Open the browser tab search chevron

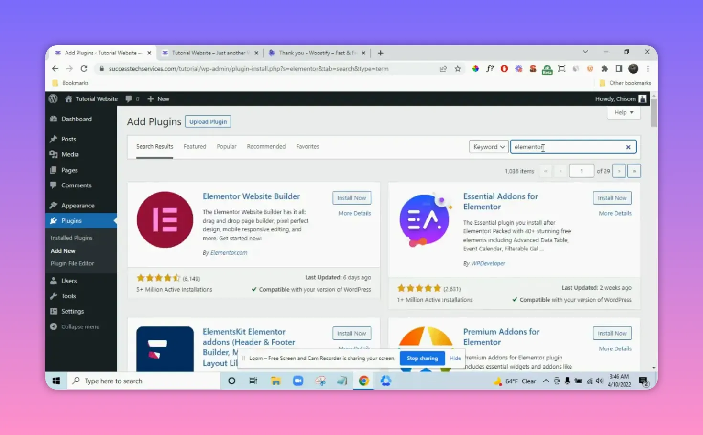click(585, 52)
